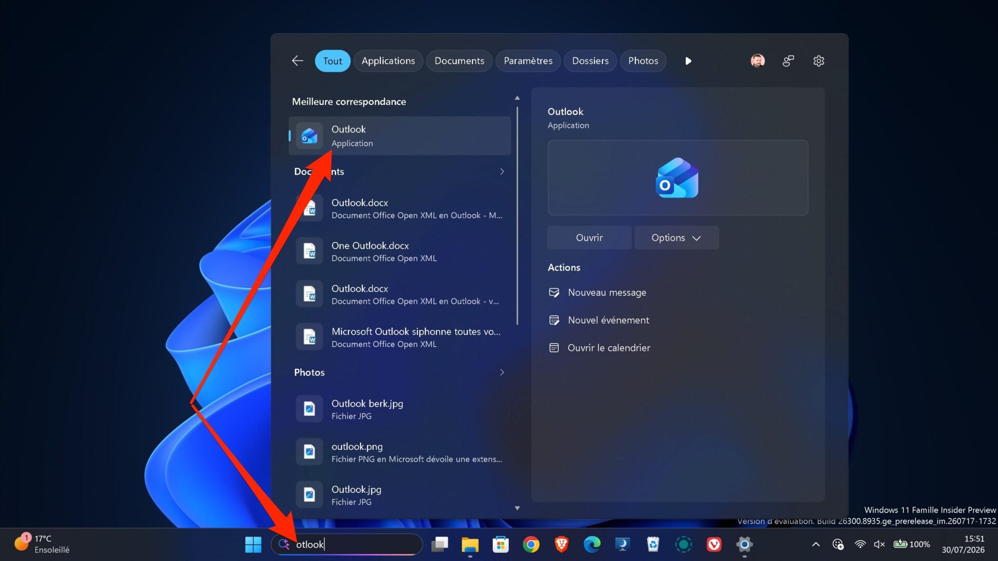Open the outlook.png result
The width and height of the screenshot is (998, 561).
coord(400,452)
